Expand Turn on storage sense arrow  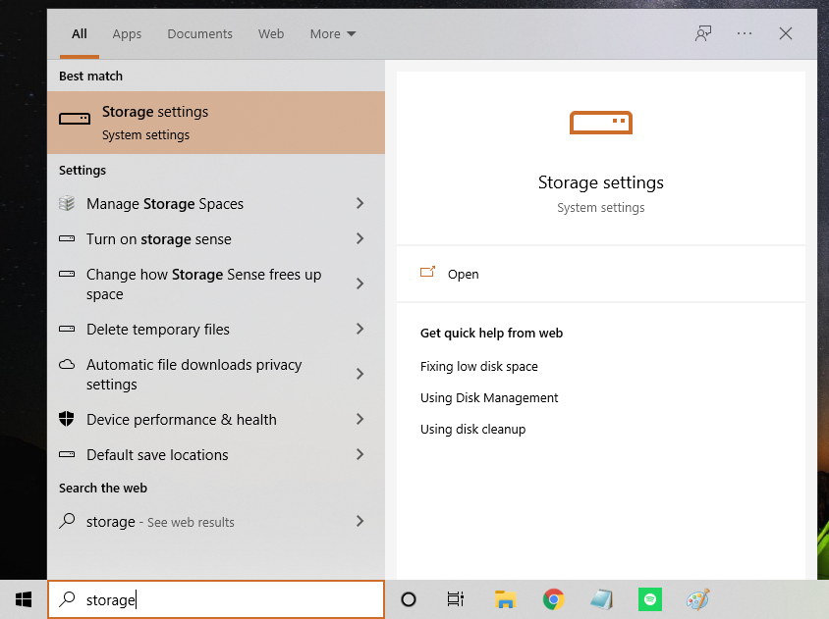pos(360,238)
